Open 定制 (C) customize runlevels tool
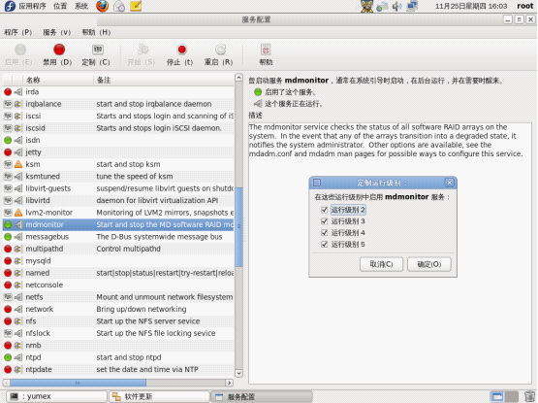Screen dimensions: 538x403 point(98,50)
